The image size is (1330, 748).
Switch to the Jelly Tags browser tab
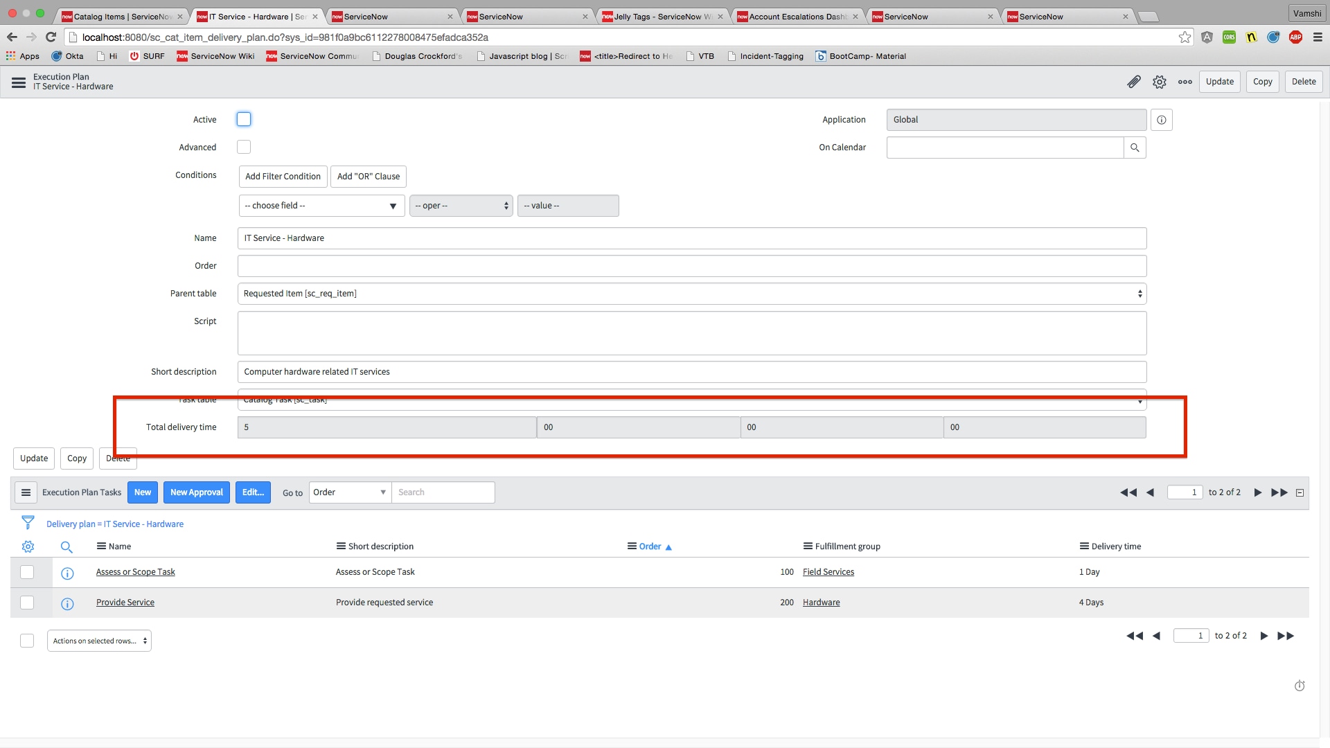click(658, 15)
